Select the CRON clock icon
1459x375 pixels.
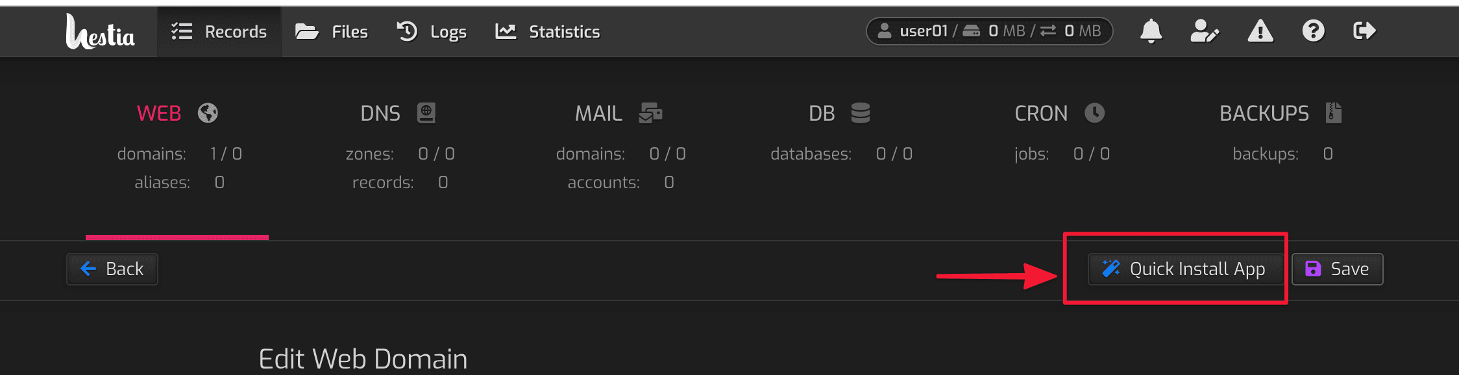click(x=1094, y=112)
